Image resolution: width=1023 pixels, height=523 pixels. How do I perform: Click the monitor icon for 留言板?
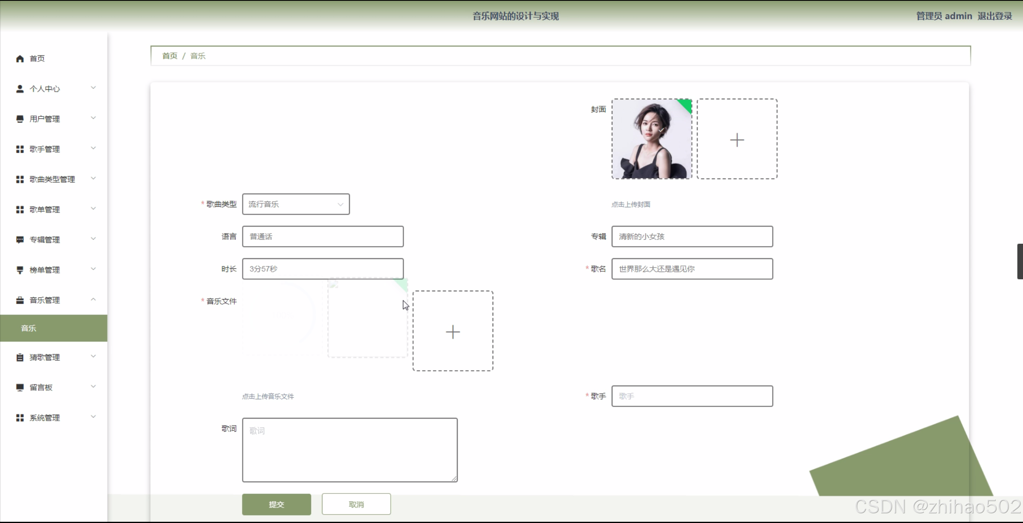click(20, 388)
